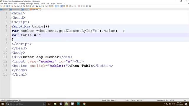
Task: Click the Stop Recording macro icon
Action: pos(82,6)
